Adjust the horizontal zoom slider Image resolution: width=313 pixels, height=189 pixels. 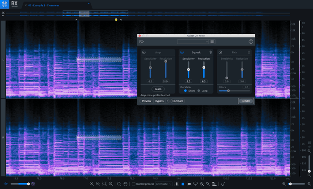(297, 184)
